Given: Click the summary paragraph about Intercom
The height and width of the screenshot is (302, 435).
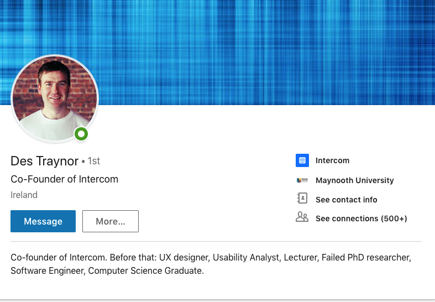Looking at the screenshot, I should [x=211, y=264].
